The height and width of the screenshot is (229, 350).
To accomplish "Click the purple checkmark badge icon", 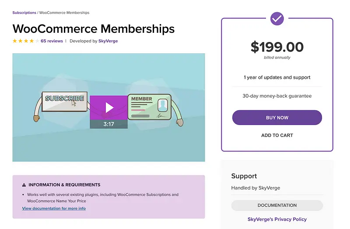I will point(277,18).
